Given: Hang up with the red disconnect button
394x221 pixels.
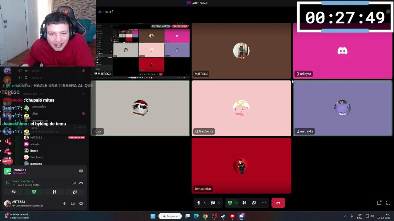Looking at the screenshot, I should point(278,203).
